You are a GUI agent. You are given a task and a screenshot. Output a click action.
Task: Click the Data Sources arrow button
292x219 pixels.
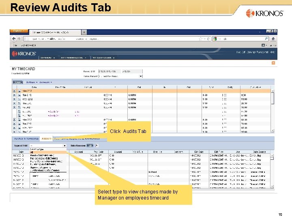click(x=90, y=146)
